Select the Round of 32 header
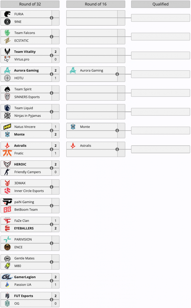Image resolution: width=191 pixels, height=308 pixels. (30, 4)
